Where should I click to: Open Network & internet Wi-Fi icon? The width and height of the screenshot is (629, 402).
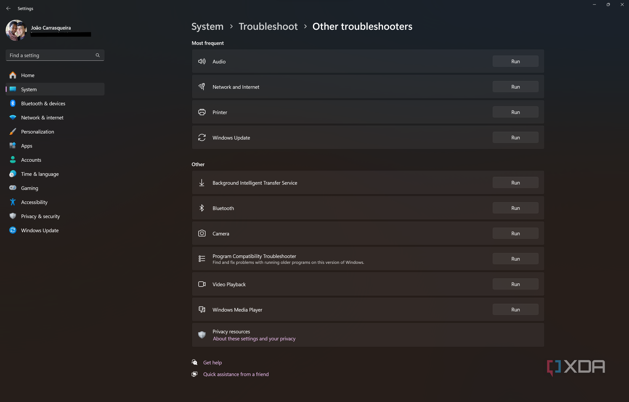[13, 118]
